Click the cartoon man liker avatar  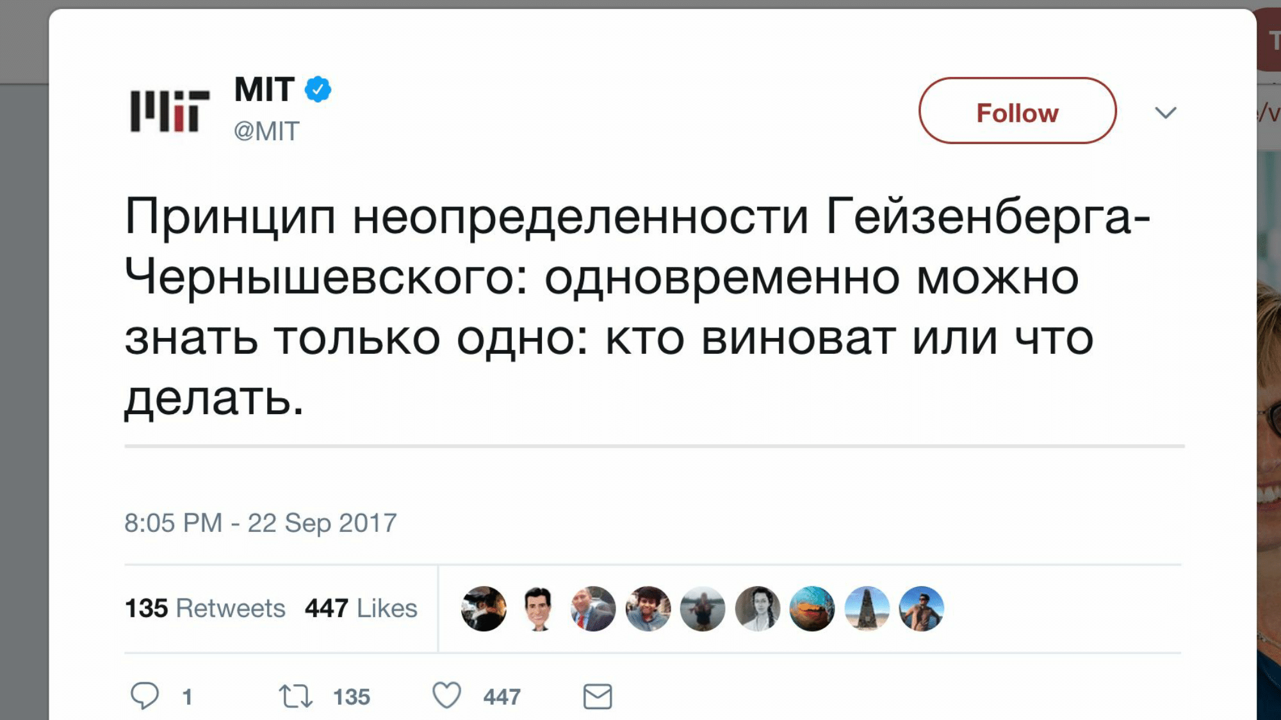pos(538,609)
